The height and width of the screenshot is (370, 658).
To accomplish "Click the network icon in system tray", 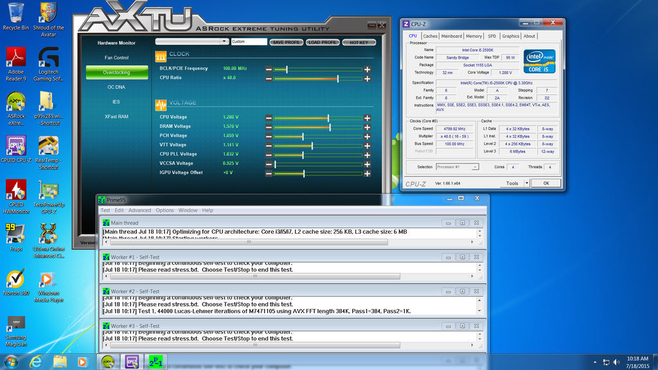I will click(x=606, y=362).
